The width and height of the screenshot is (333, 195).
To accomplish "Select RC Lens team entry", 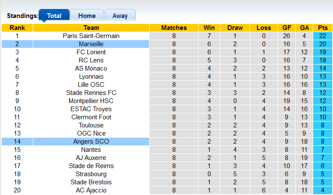I will pos(91,60).
